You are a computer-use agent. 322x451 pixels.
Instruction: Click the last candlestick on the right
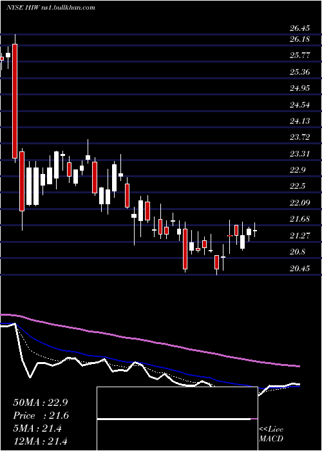click(x=255, y=231)
